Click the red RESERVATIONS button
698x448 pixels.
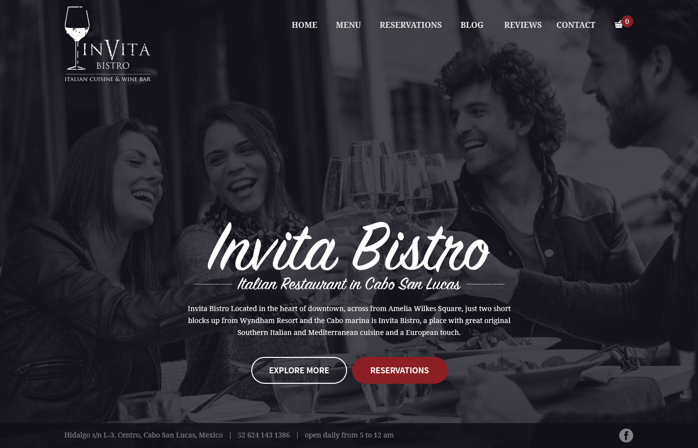[400, 370]
